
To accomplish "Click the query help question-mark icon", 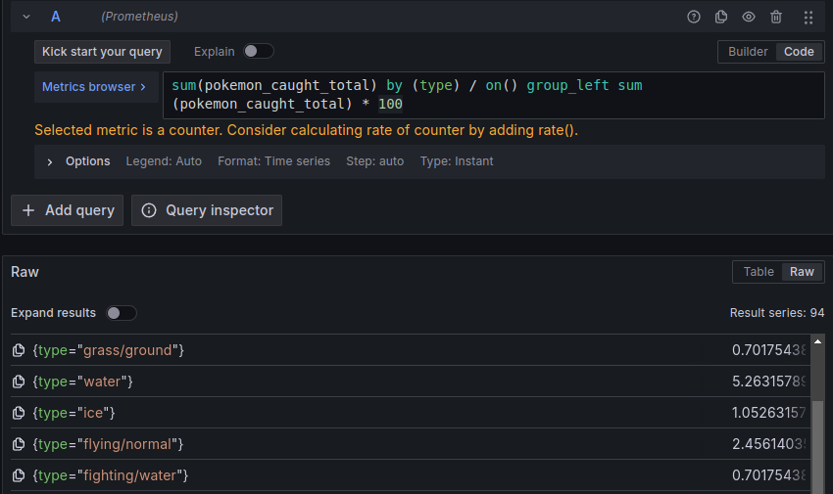I will pyautogui.click(x=694, y=17).
